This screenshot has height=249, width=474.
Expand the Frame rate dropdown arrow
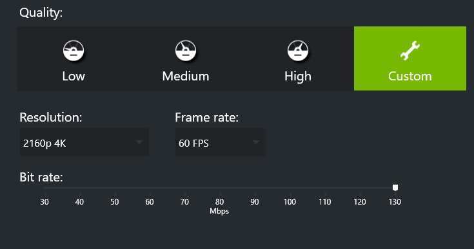[x=256, y=142]
